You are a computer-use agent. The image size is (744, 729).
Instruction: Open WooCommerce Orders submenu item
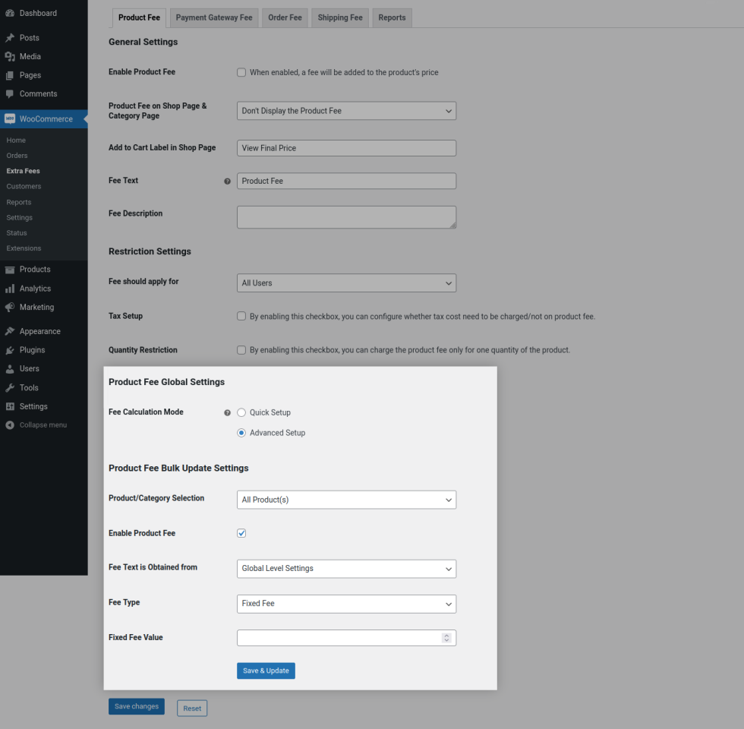coord(17,156)
